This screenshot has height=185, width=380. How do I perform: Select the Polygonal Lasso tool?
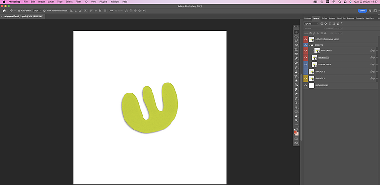coord(296,41)
